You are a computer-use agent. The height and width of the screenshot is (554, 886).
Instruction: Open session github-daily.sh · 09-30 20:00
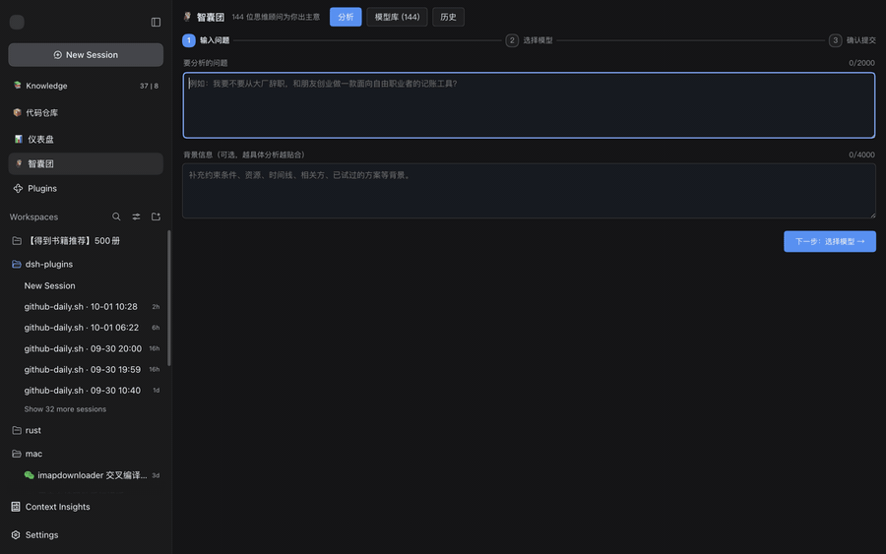(86, 348)
